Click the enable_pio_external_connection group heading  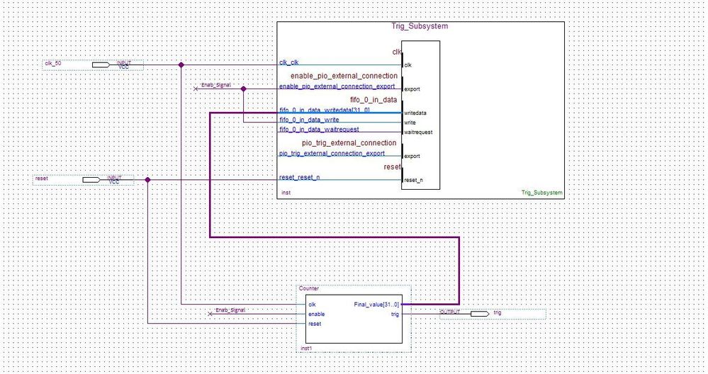(344, 76)
